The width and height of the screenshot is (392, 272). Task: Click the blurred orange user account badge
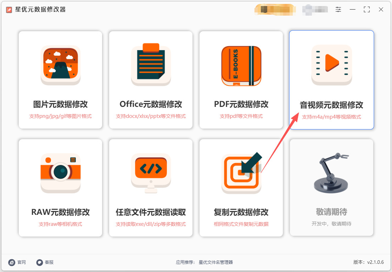(275, 10)
